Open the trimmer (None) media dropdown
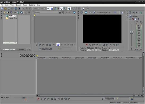 [x=60, y=12]
